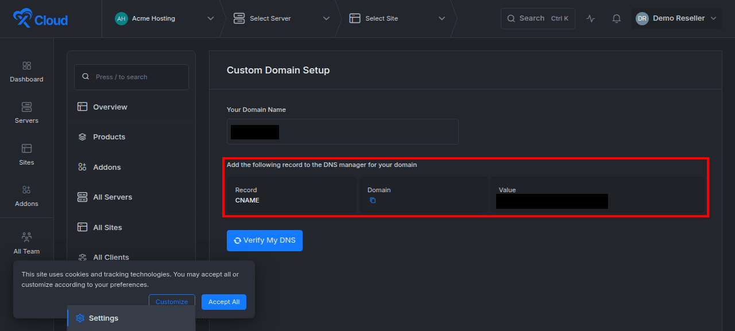Viewport: 735px width, 331px height.
Task: Click the Custom Domain Setup heading
Action: pyautogui.click(x=278, y=70)
